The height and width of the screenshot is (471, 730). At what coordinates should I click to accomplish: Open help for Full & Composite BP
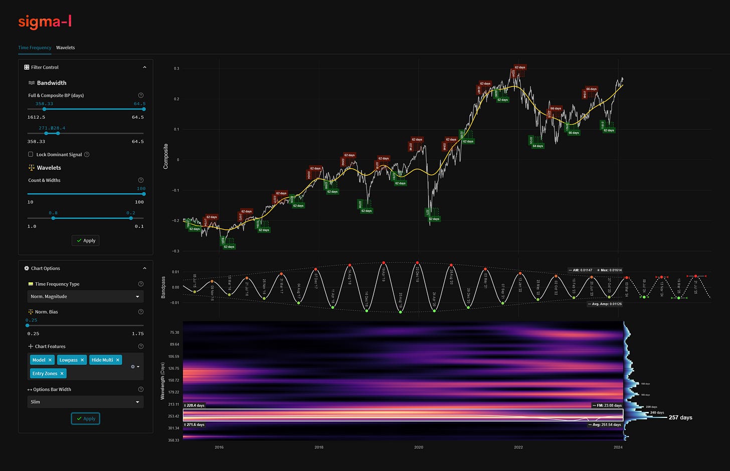tap(140, 95)
